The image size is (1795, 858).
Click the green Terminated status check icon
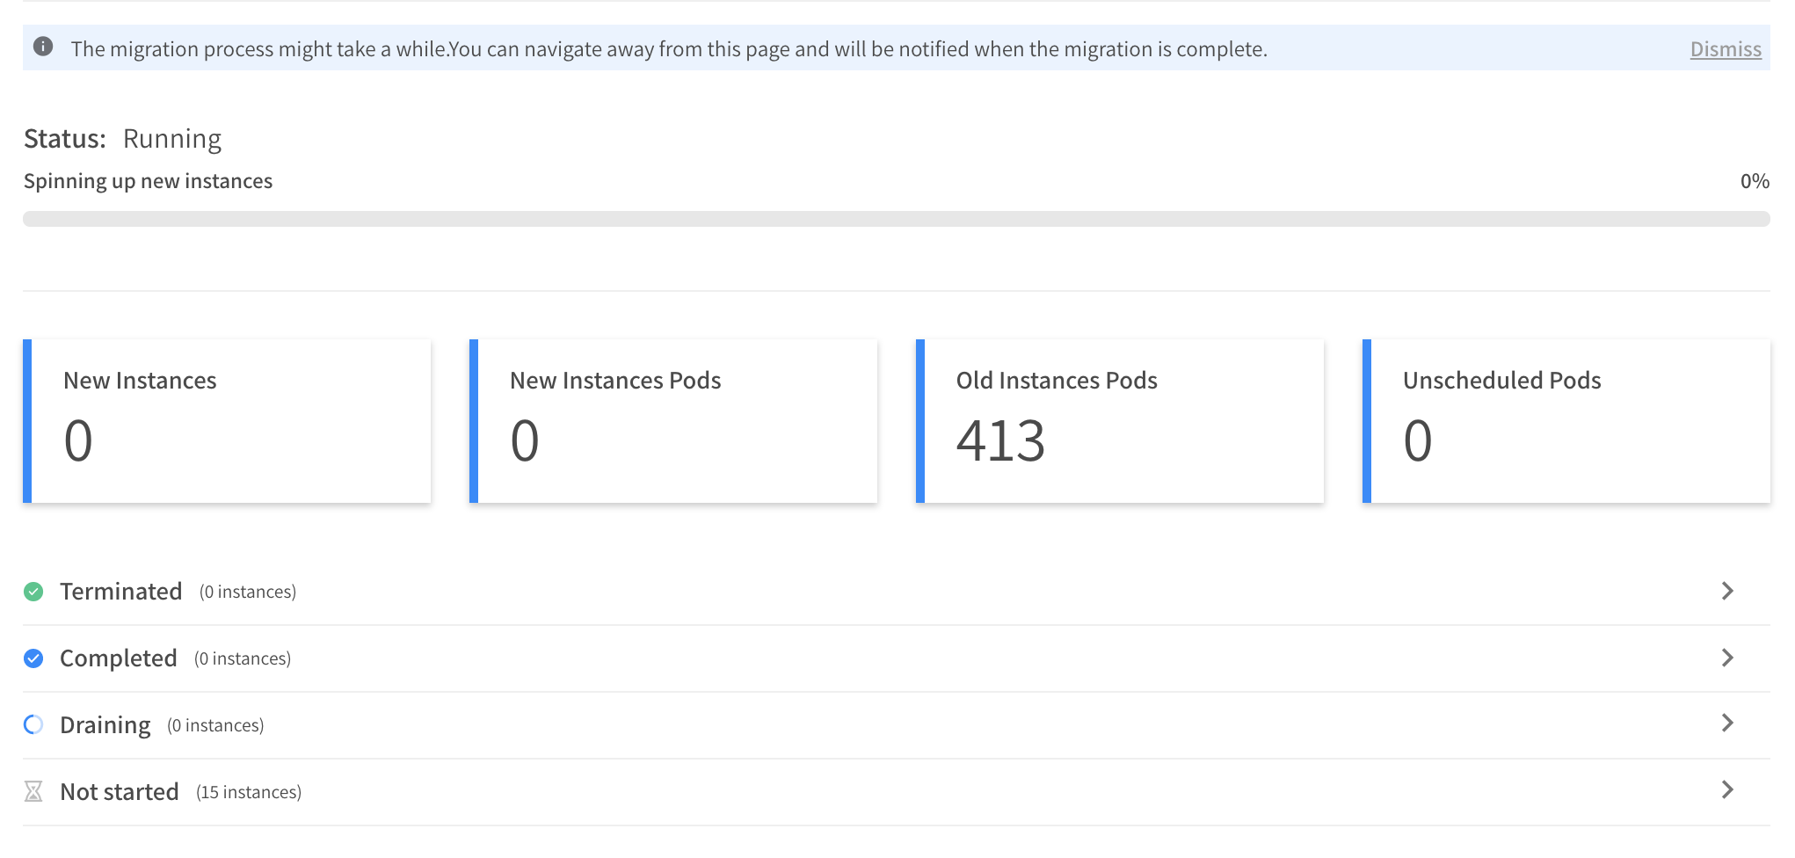pos(33,592)
